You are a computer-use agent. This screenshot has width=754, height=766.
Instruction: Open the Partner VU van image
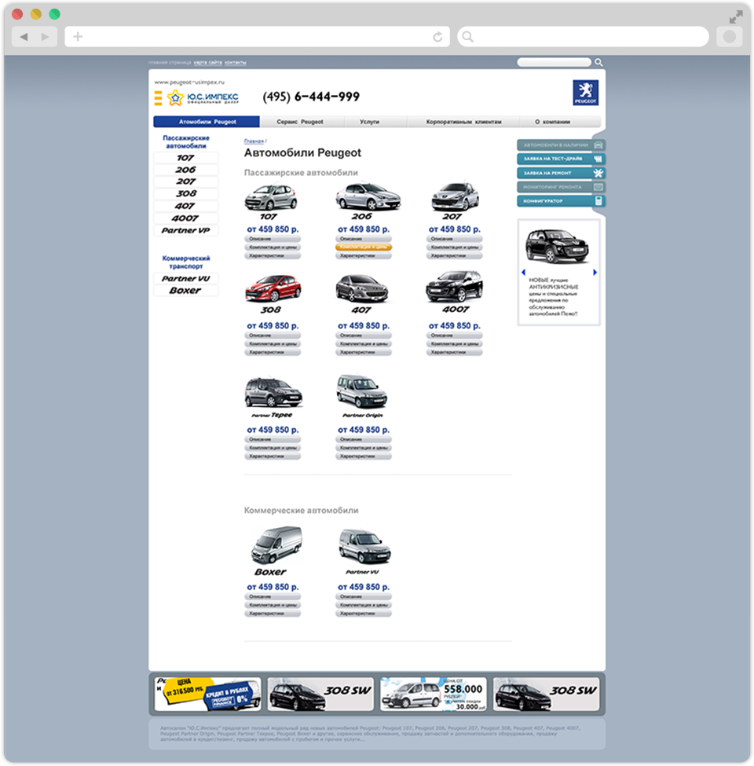(x=364, y=546)
